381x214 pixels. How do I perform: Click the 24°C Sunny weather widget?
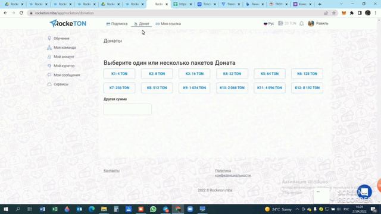click(x=278, y=209)
